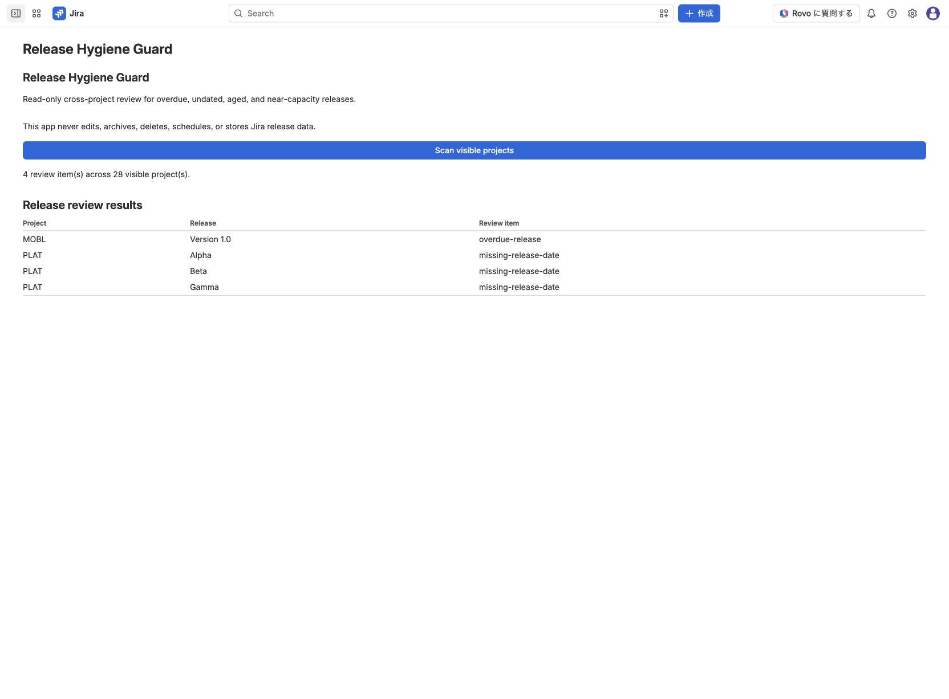Click the Alpha release cell
The image size is (949, 699).
pos(201,255)
